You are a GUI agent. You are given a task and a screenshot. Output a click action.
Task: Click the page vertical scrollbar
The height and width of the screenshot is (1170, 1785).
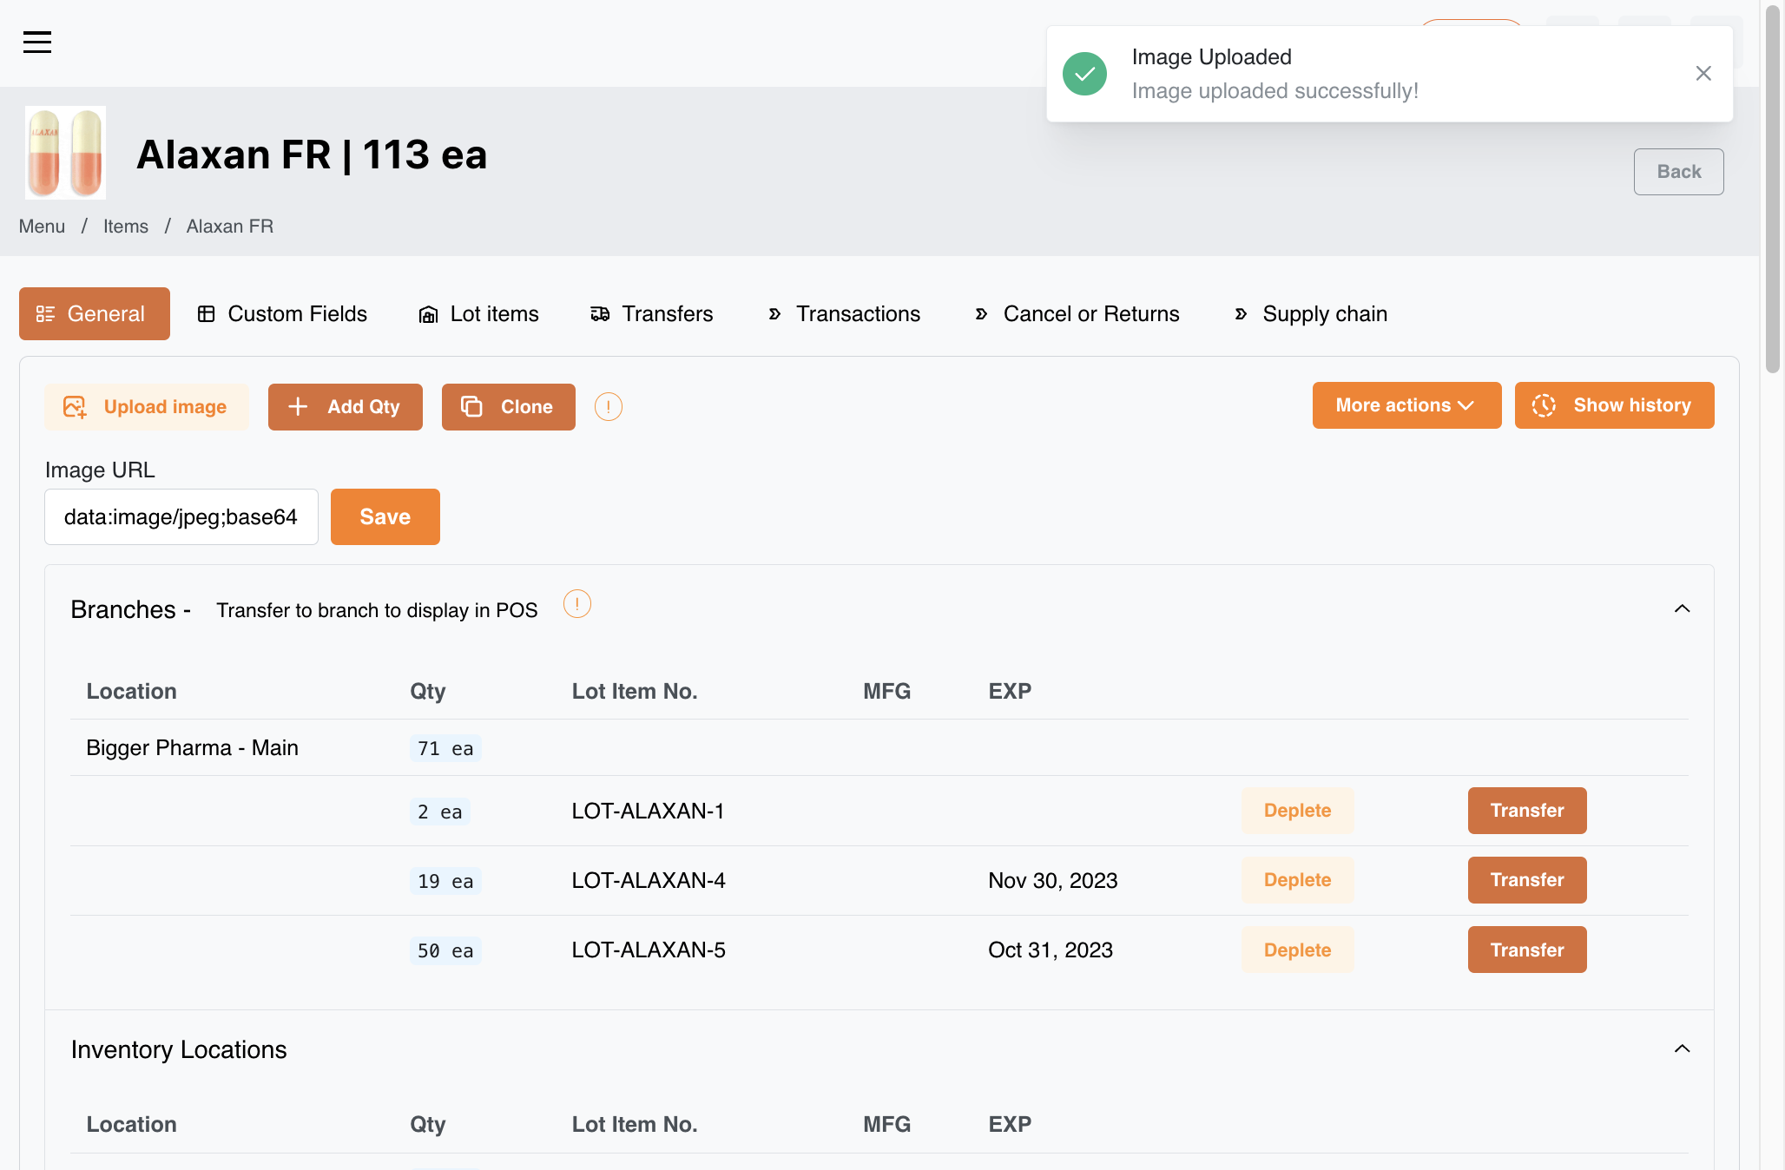point(1773,189)
